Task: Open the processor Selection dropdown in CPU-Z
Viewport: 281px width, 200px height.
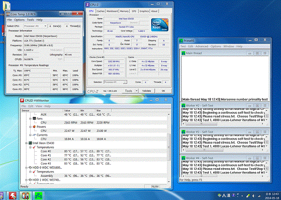Action: tap(125, 82)
